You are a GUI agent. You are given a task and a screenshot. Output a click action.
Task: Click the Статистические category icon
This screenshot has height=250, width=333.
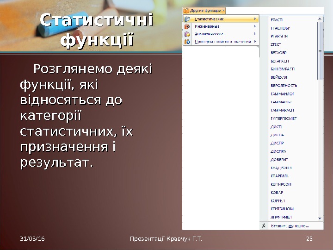(x=187, y=19)
